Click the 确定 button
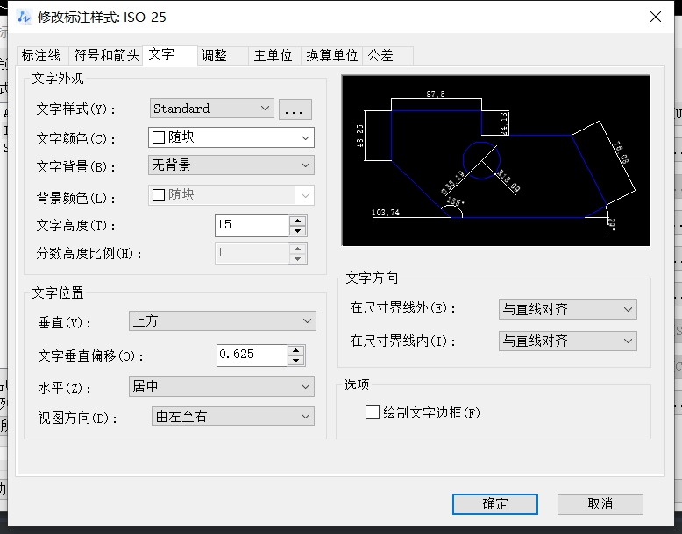Screen dimensions: 682x534 pos(495,503)
